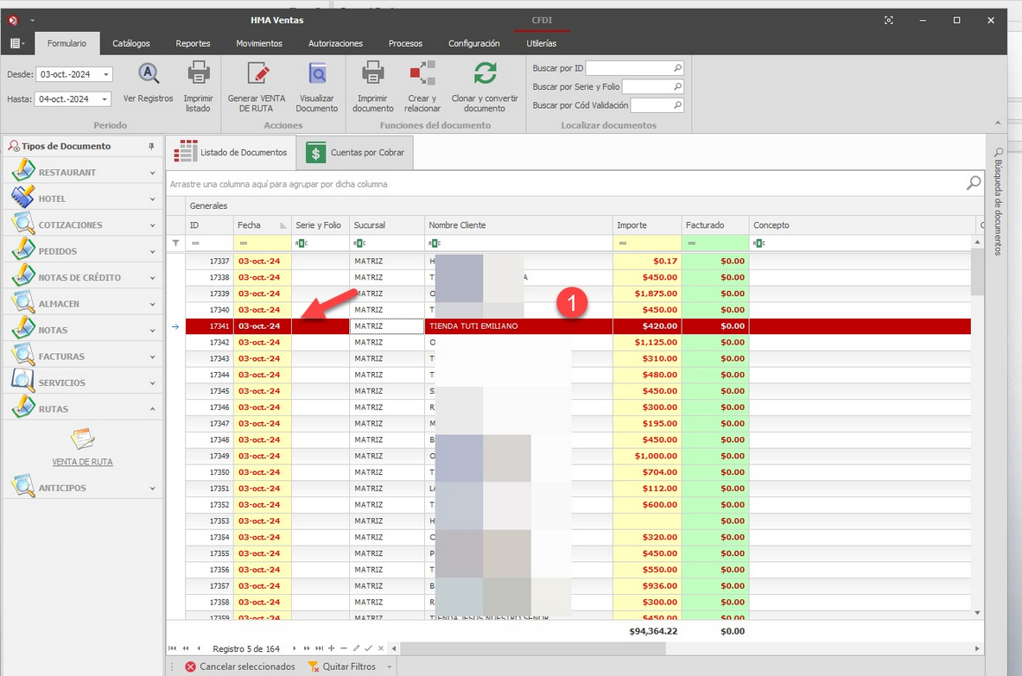Open the Búsqueda de documentos side panel
This screenshot has width=1022, height=676.
click(998, 201)
